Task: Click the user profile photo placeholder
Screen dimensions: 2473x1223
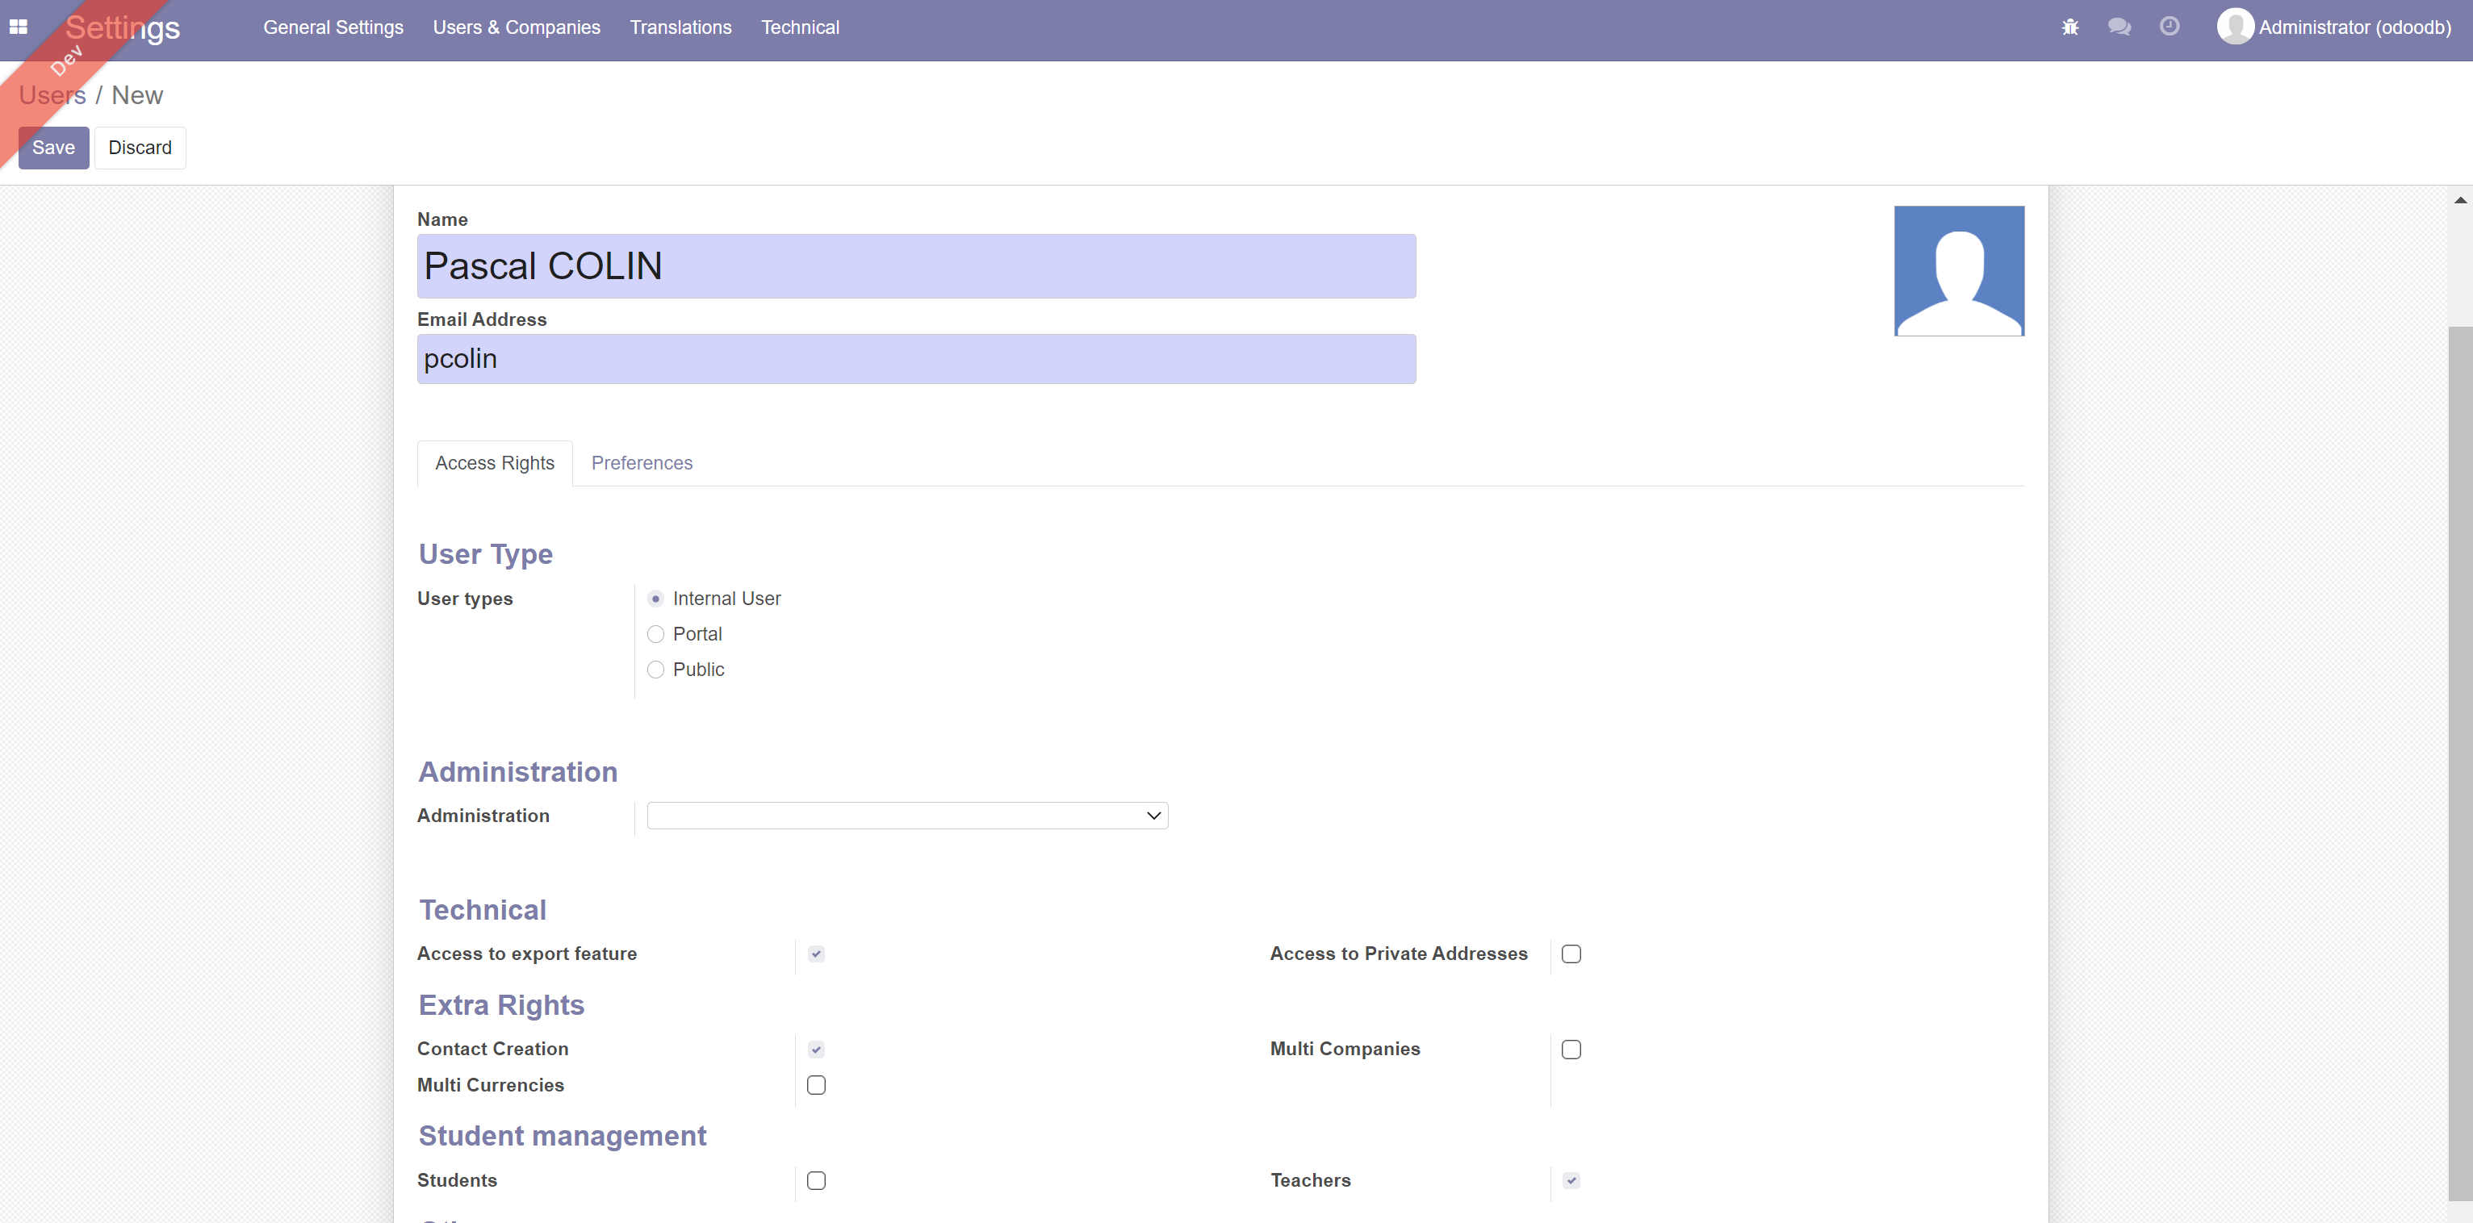Action: [x=1958, y=270]
